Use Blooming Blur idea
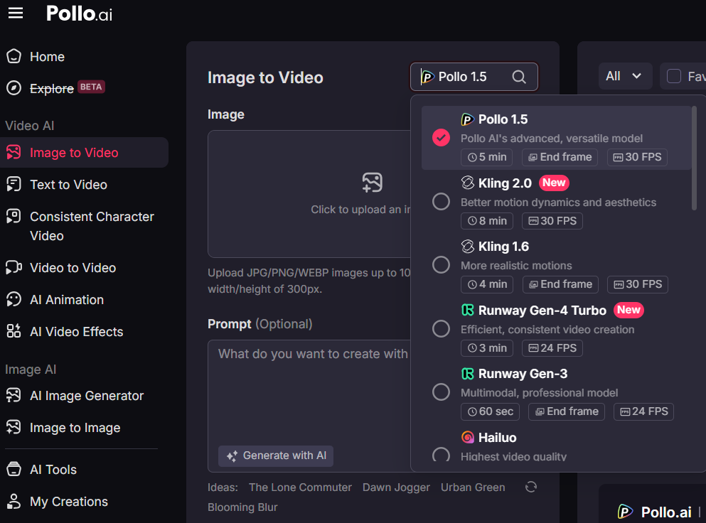This screenshot has width=706, height=523. [242, 507]
